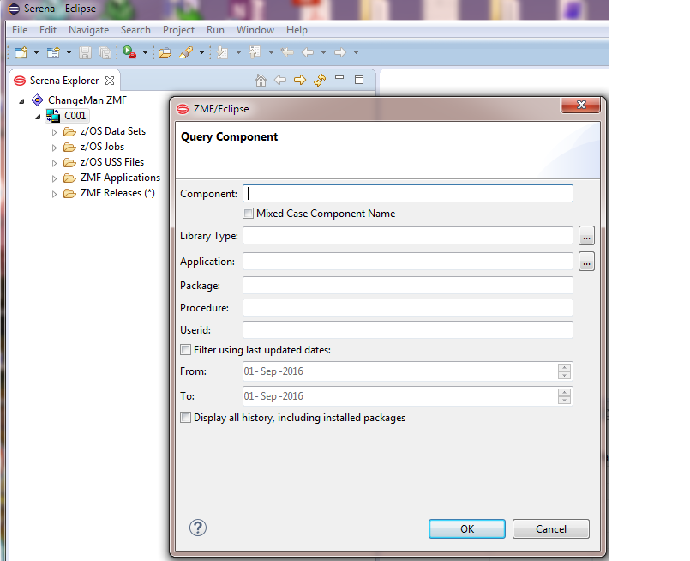The width and height of the screenshot is (690, 561).
Task: Enable Filter using last updated dates
Action: pyautogui.click(x=186, y=350)
